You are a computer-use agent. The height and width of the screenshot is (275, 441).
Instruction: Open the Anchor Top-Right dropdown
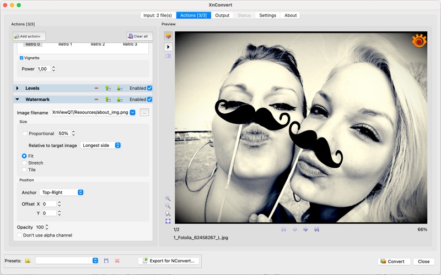(62, 193)
